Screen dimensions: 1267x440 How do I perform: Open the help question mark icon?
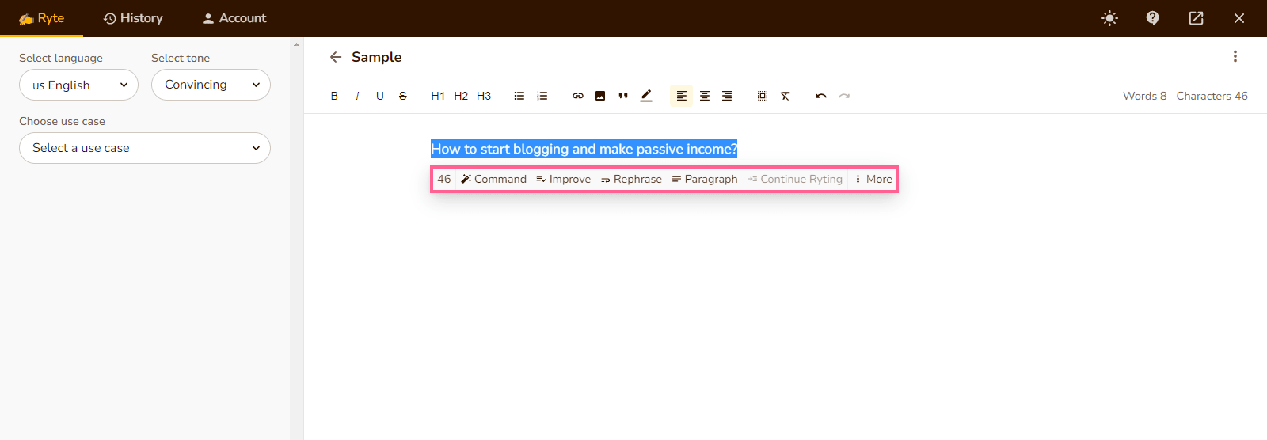1153,18
